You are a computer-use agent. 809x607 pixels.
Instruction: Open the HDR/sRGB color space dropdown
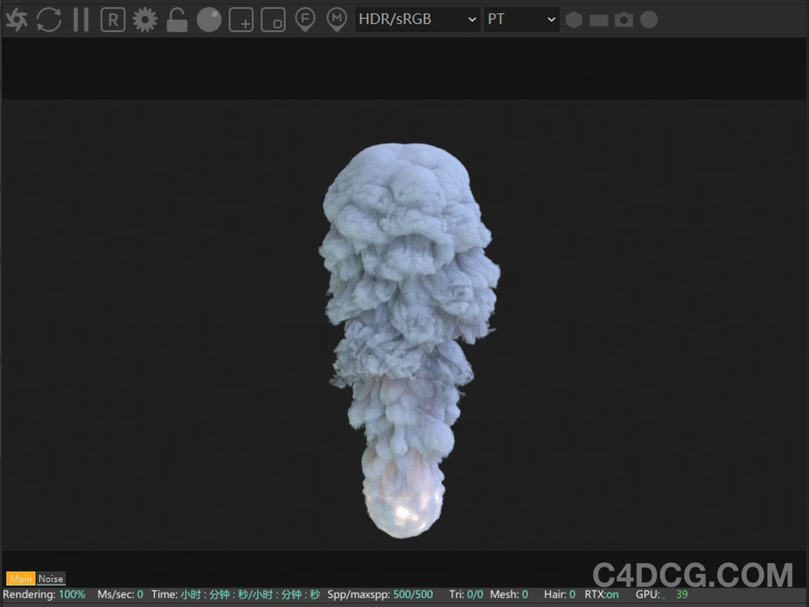415,20
